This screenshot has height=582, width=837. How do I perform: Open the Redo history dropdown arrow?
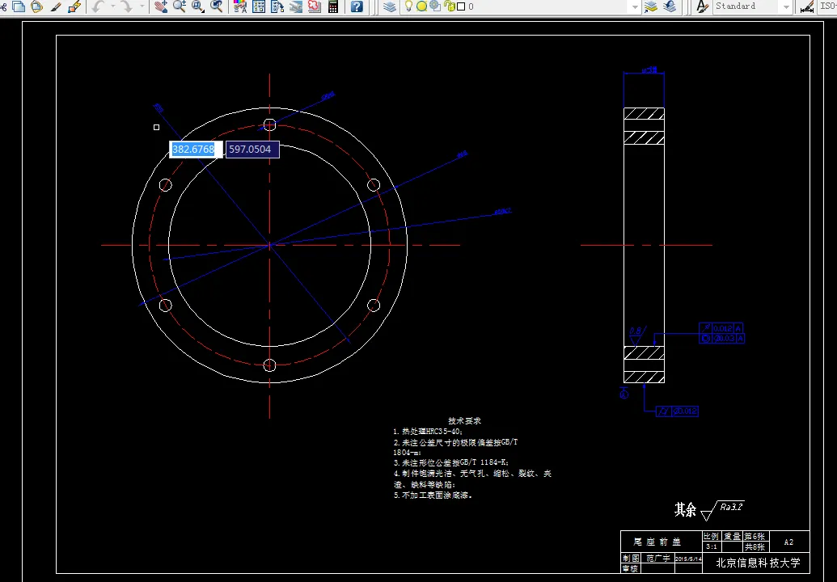point(142,6)
